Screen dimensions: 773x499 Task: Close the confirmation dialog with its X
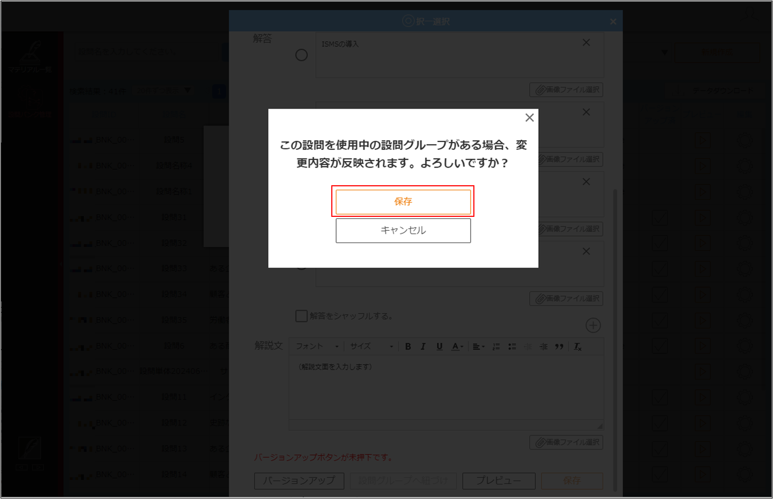(530, 117)
